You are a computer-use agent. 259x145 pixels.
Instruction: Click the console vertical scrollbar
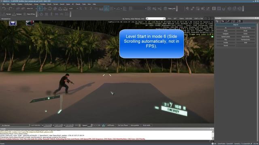pos(212,135)
